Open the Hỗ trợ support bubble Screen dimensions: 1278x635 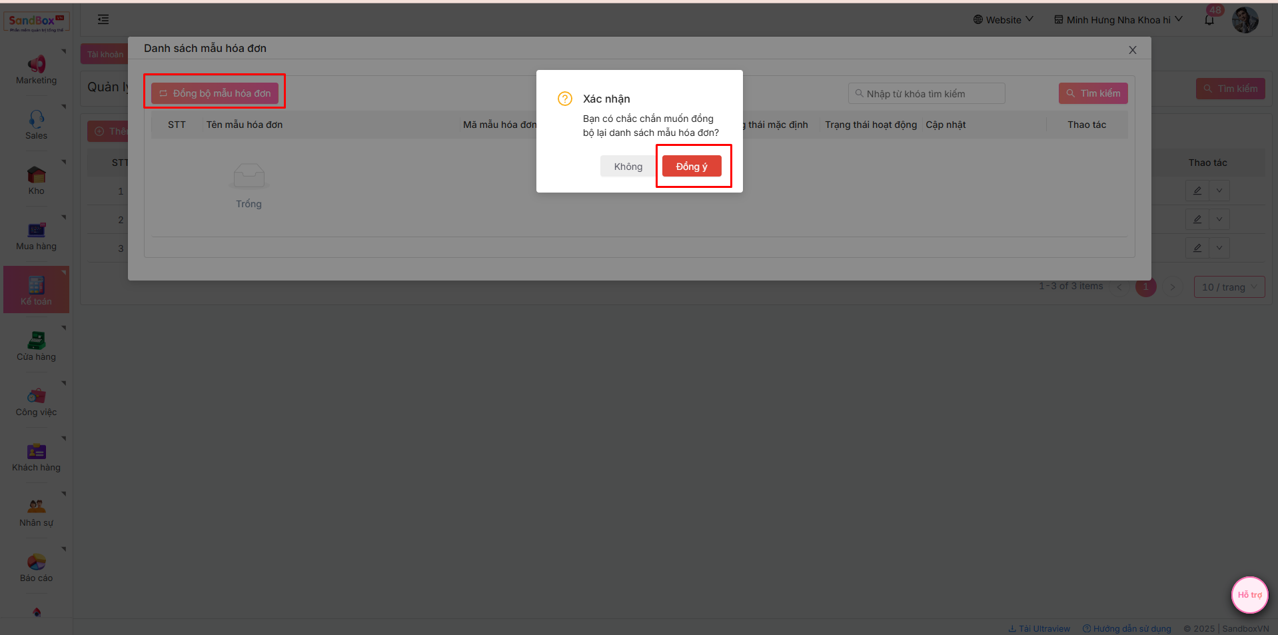(x=1249, y=594)
